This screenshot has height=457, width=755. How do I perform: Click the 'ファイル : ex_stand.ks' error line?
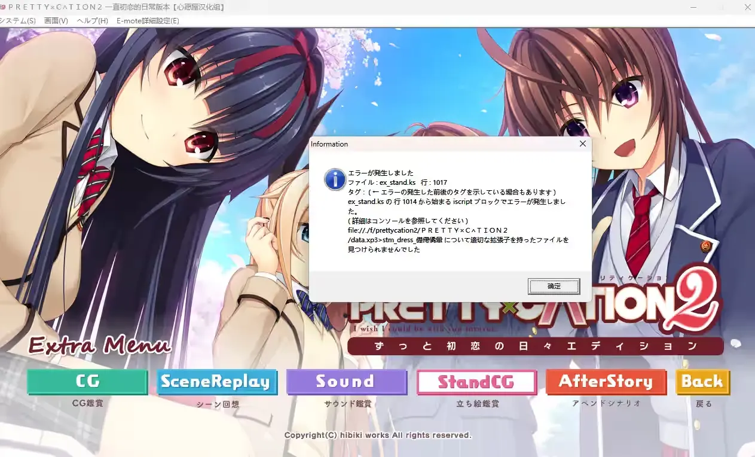[398, 182]
